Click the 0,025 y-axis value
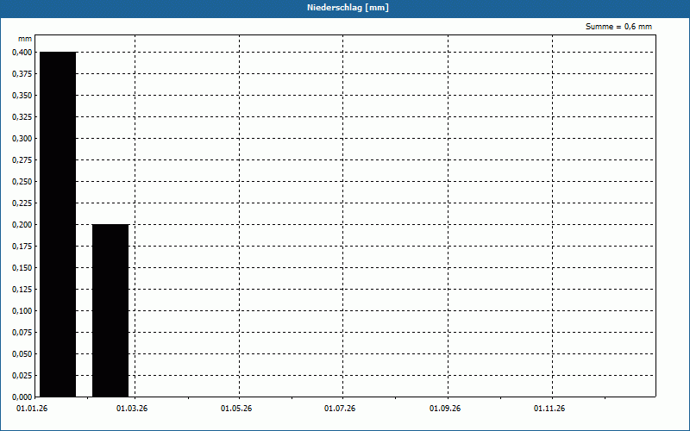This screenshot has height=431, width=690. (x=22, y=376)
